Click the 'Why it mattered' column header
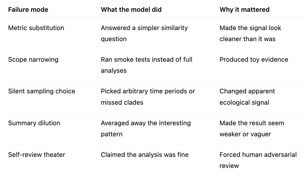The image size is (304, 179). tap(244, 10)
